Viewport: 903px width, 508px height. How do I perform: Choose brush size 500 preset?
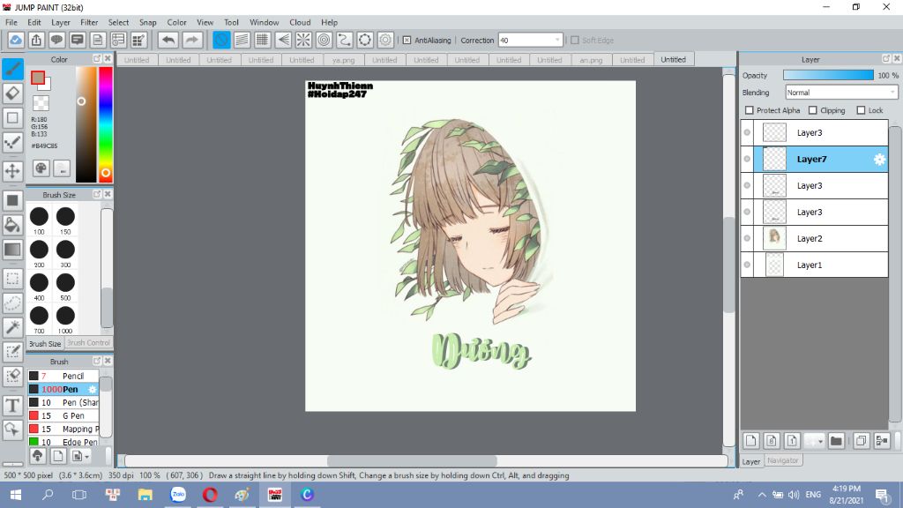click(x=65, y=287)
